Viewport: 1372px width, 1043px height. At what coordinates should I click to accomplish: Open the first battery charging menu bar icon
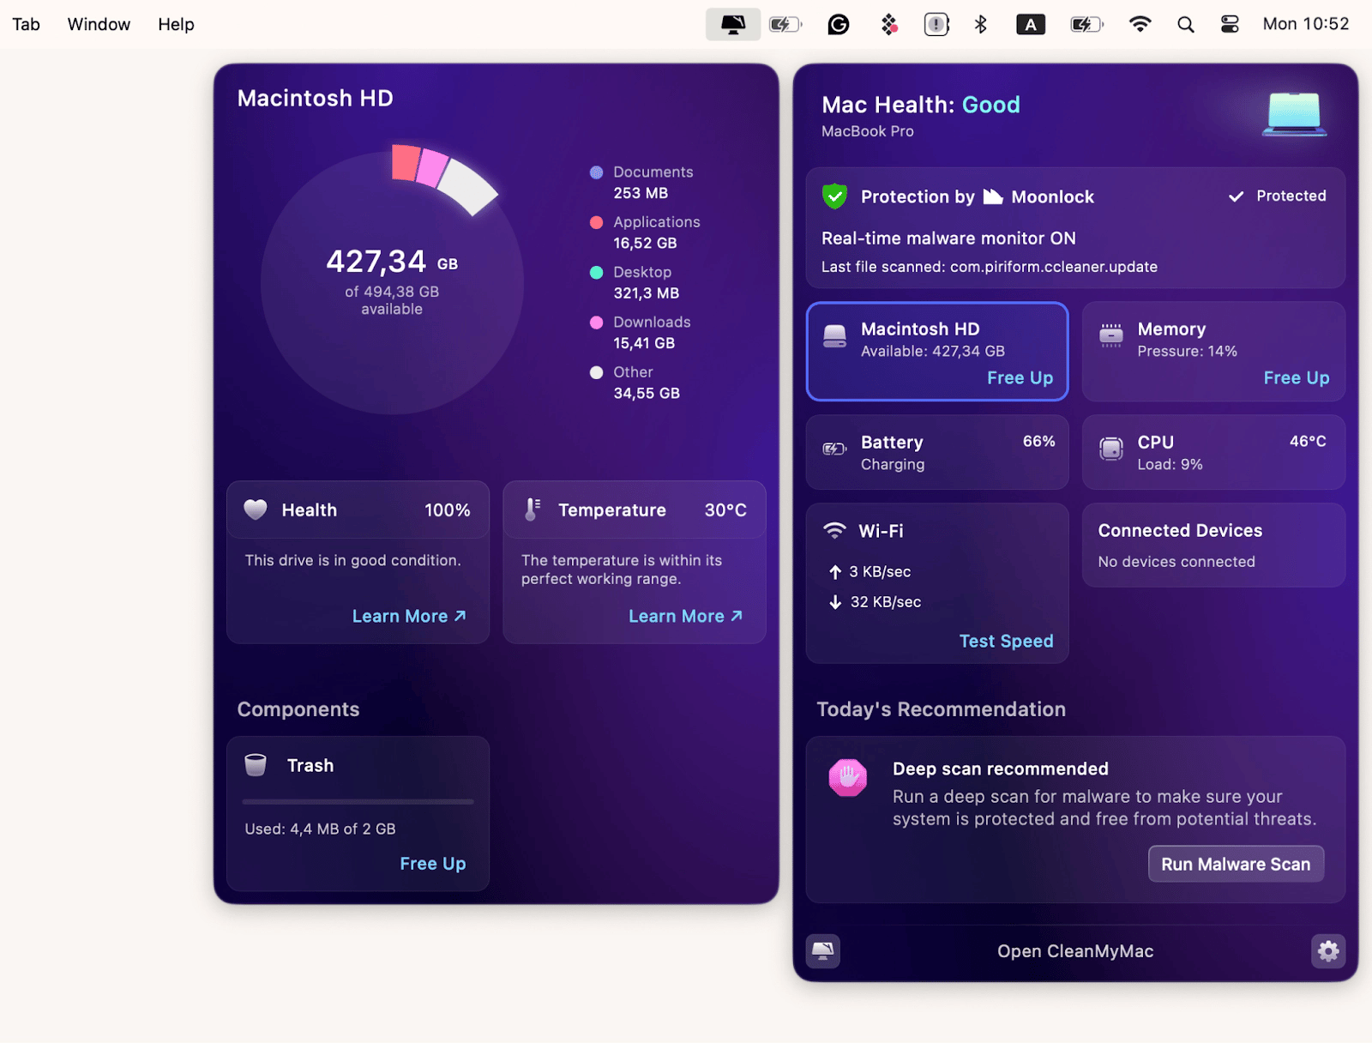(785, 25)
